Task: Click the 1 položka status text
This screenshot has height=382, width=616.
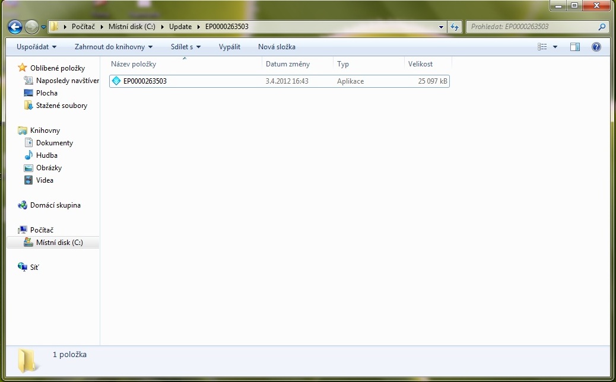Action: (x=69, y=355)
